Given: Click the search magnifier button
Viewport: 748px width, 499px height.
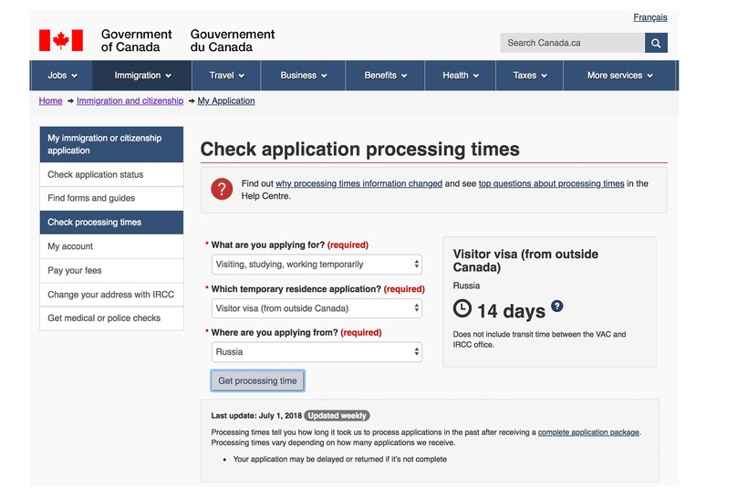Looking at the screenshot, I should pyautogui.click(x=656, y=43).
